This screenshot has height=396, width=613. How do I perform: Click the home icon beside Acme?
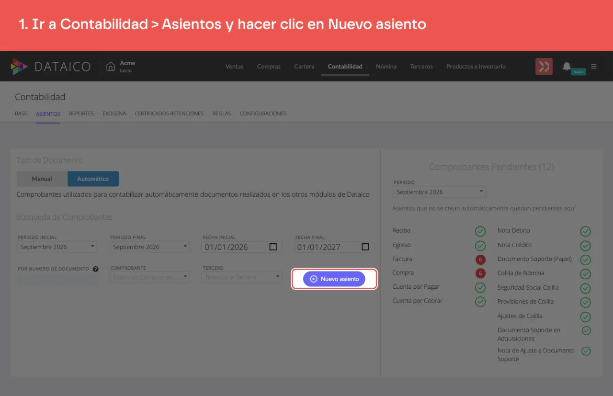pyautogui.click(x=111, y=67)
